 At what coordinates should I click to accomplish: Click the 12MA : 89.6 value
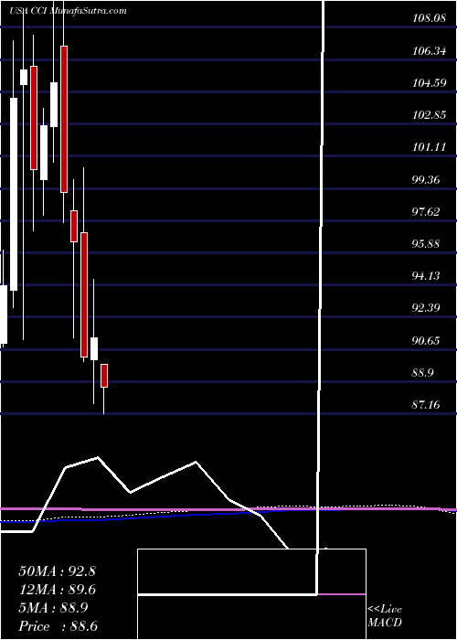[58, 590]
